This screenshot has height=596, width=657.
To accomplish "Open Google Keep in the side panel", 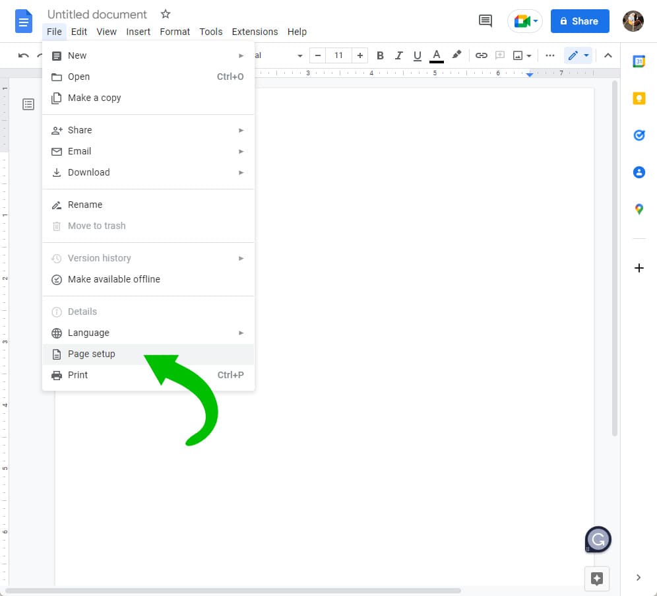I will click(x=639, y=98).
